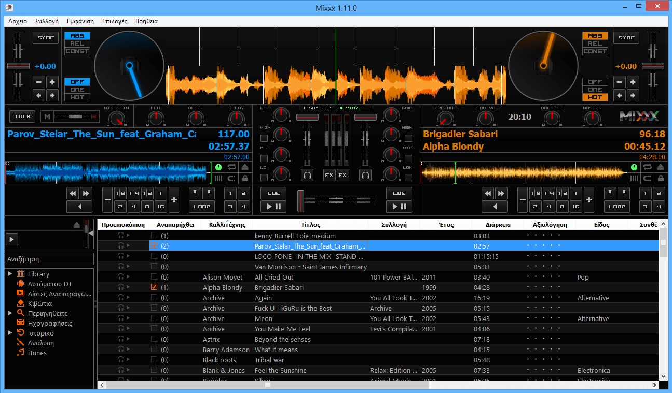The height and width of the screenshot is (393, 672).
Task: Tick played checkbox for All Cried Out
Action: (154, 277)
